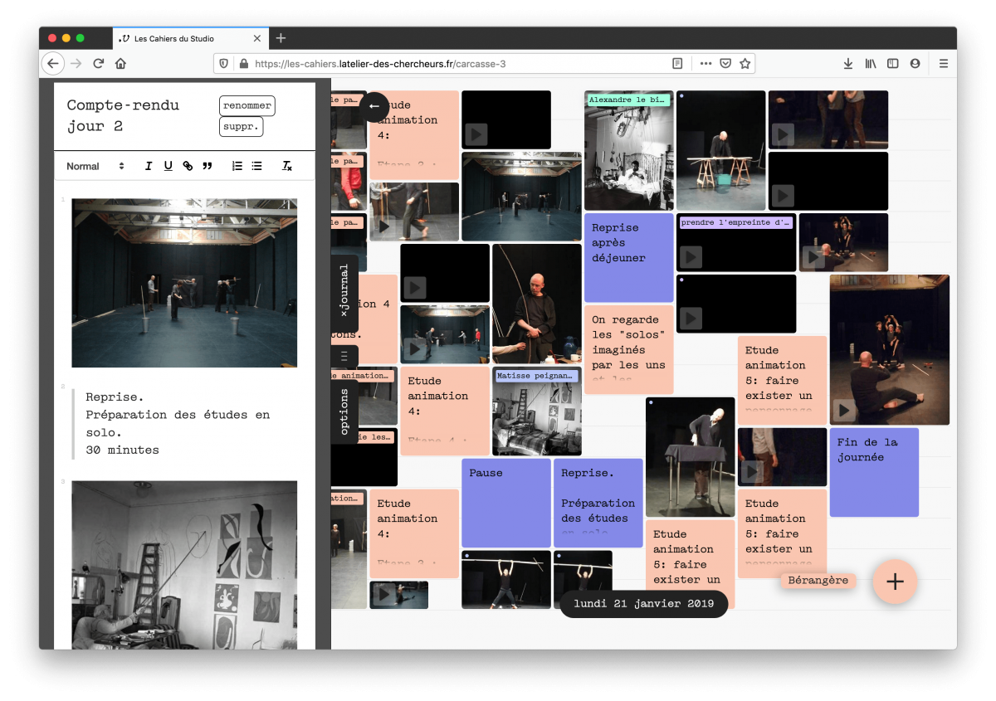Image resolution: width=996 pixels, height=701 pixels.
Task: Open the Matisse peignan... captioned photo
Action: (x=537, y=411)
